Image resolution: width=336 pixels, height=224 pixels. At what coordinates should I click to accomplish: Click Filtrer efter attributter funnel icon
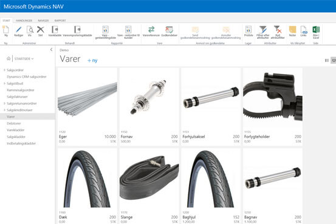(262, 30)
